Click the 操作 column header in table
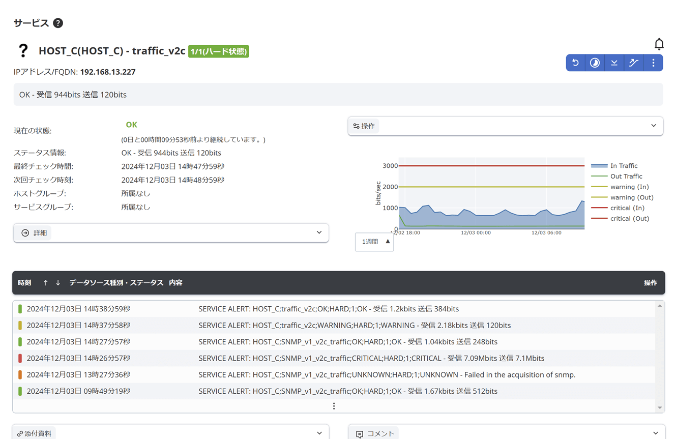The width and height of the screenshot is (676, 439). [x=650, y=283]
